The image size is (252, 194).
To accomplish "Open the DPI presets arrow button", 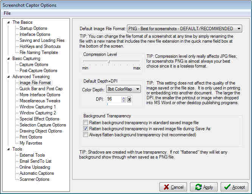I will coord(129,99).
